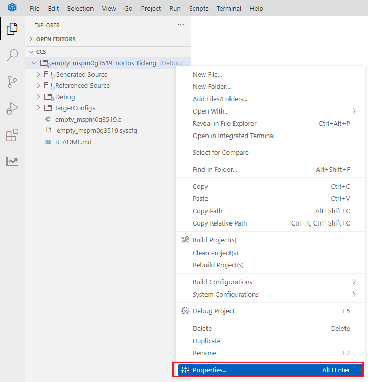368x382 pixels.
Task: Select Open in Integrated Terminal
Action: coord(270,136)
